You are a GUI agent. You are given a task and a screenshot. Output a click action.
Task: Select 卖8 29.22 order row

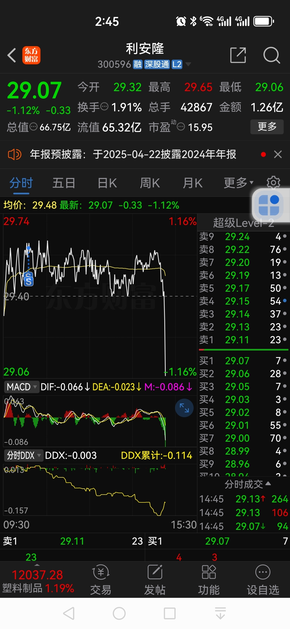click(243, 249)
